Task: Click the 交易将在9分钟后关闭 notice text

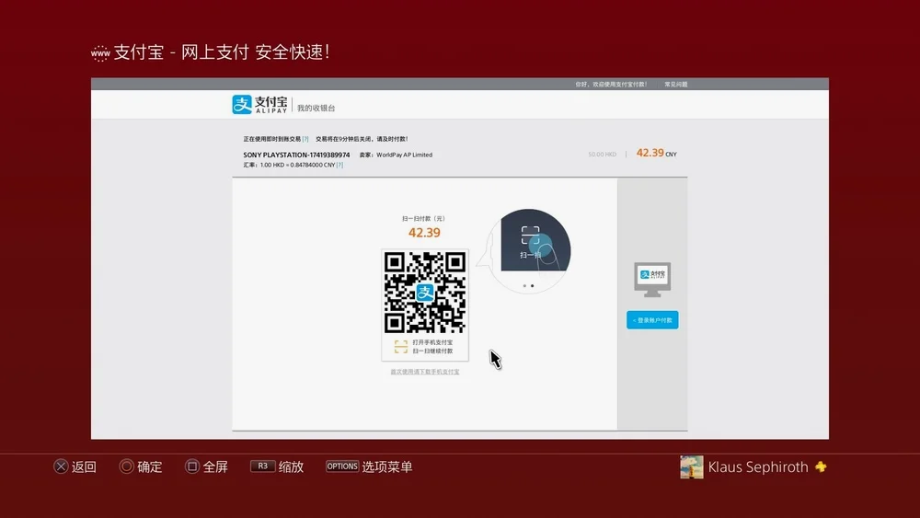Action: coord(362,139)
